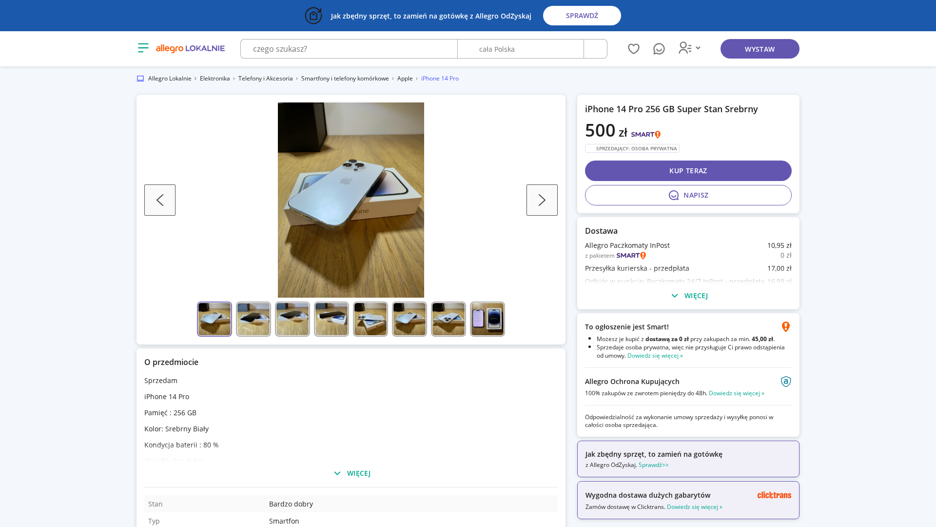Click the 'Kondycja baterii : 80 %' line
This screenshot has height=527, width=936.
click(181, 445)
